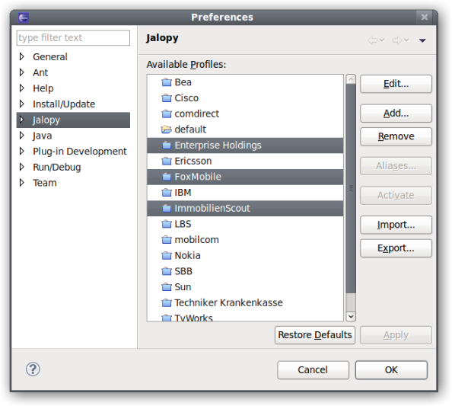
Task: Click Restore Defaults
Action: [x=315, y=335]
